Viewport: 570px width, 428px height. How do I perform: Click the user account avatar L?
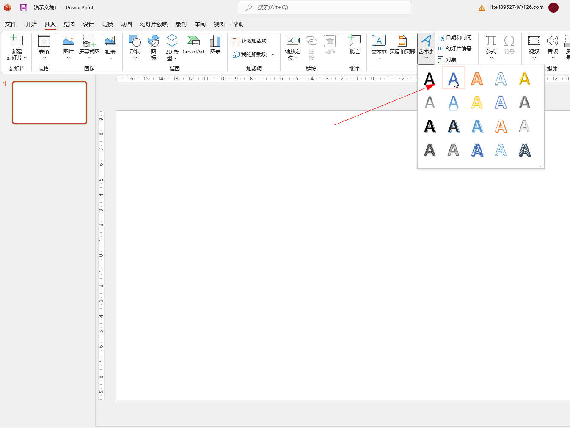[553, 8]
